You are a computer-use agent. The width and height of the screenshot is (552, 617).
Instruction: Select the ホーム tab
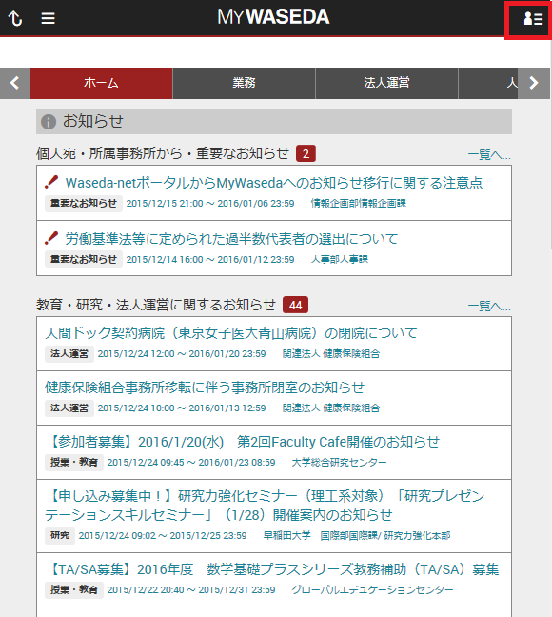click(x=102, y=83)
